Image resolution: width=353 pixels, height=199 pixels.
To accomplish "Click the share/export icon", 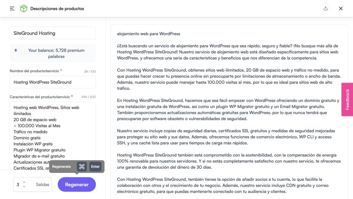I will tap(325, 9).
